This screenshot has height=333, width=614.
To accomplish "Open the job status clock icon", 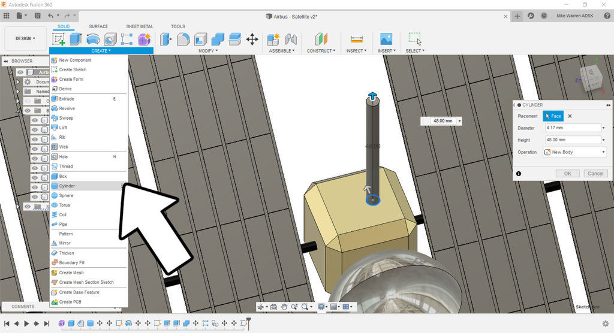I will pos(544,16).
